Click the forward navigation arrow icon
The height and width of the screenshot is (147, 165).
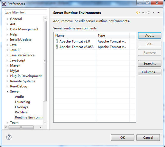(148, 12)
